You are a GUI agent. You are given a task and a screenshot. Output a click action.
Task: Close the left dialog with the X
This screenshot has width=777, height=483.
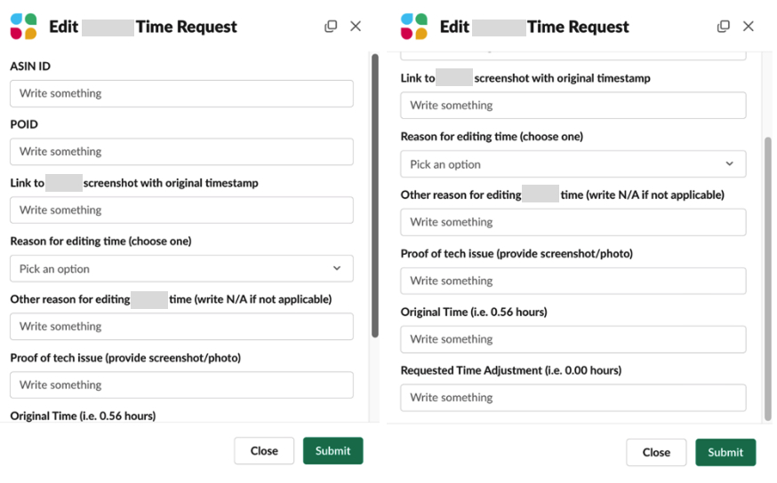[x=356, y=27]
